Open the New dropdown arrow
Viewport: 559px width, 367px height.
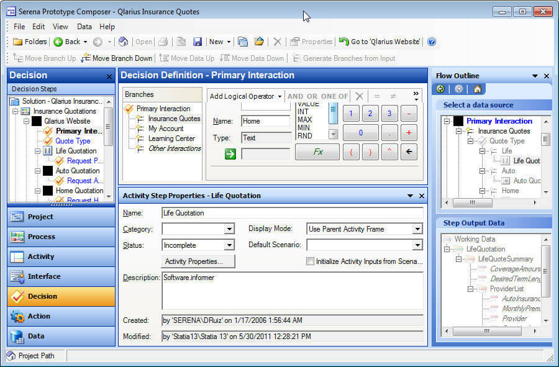[x=229, y=42]
